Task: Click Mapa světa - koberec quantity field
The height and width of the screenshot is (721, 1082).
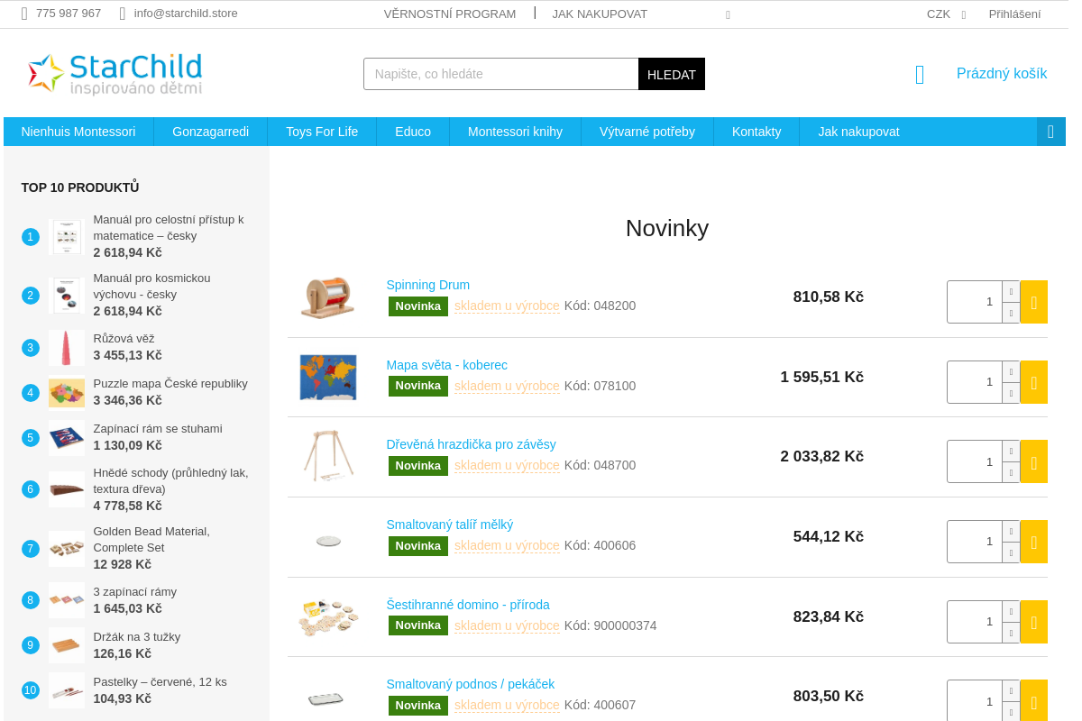Action: (975, 382)
